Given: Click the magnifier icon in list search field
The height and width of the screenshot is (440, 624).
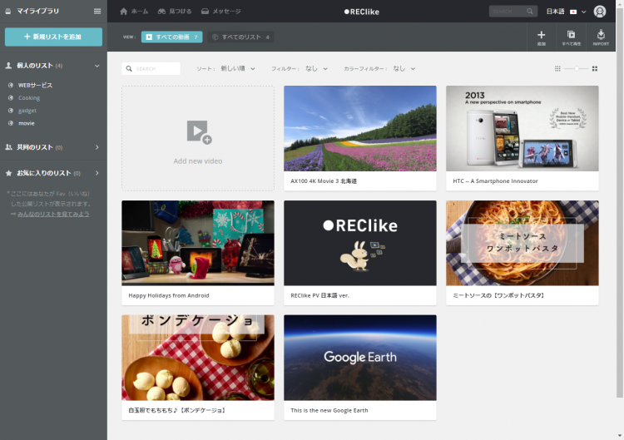Looking at the screenshot, I should pos(129,69).
